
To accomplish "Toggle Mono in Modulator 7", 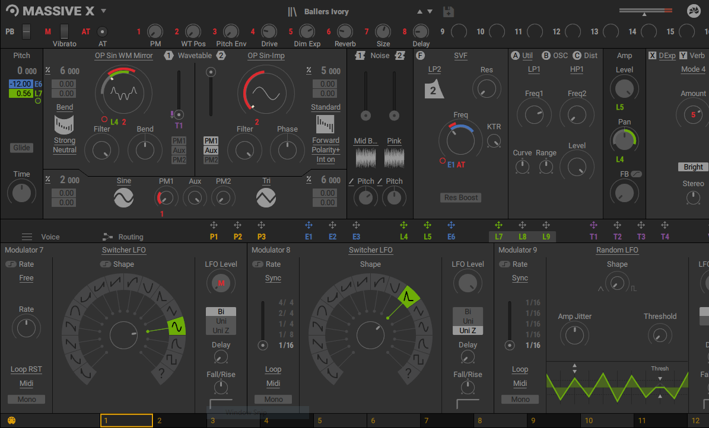I will 27,400.
